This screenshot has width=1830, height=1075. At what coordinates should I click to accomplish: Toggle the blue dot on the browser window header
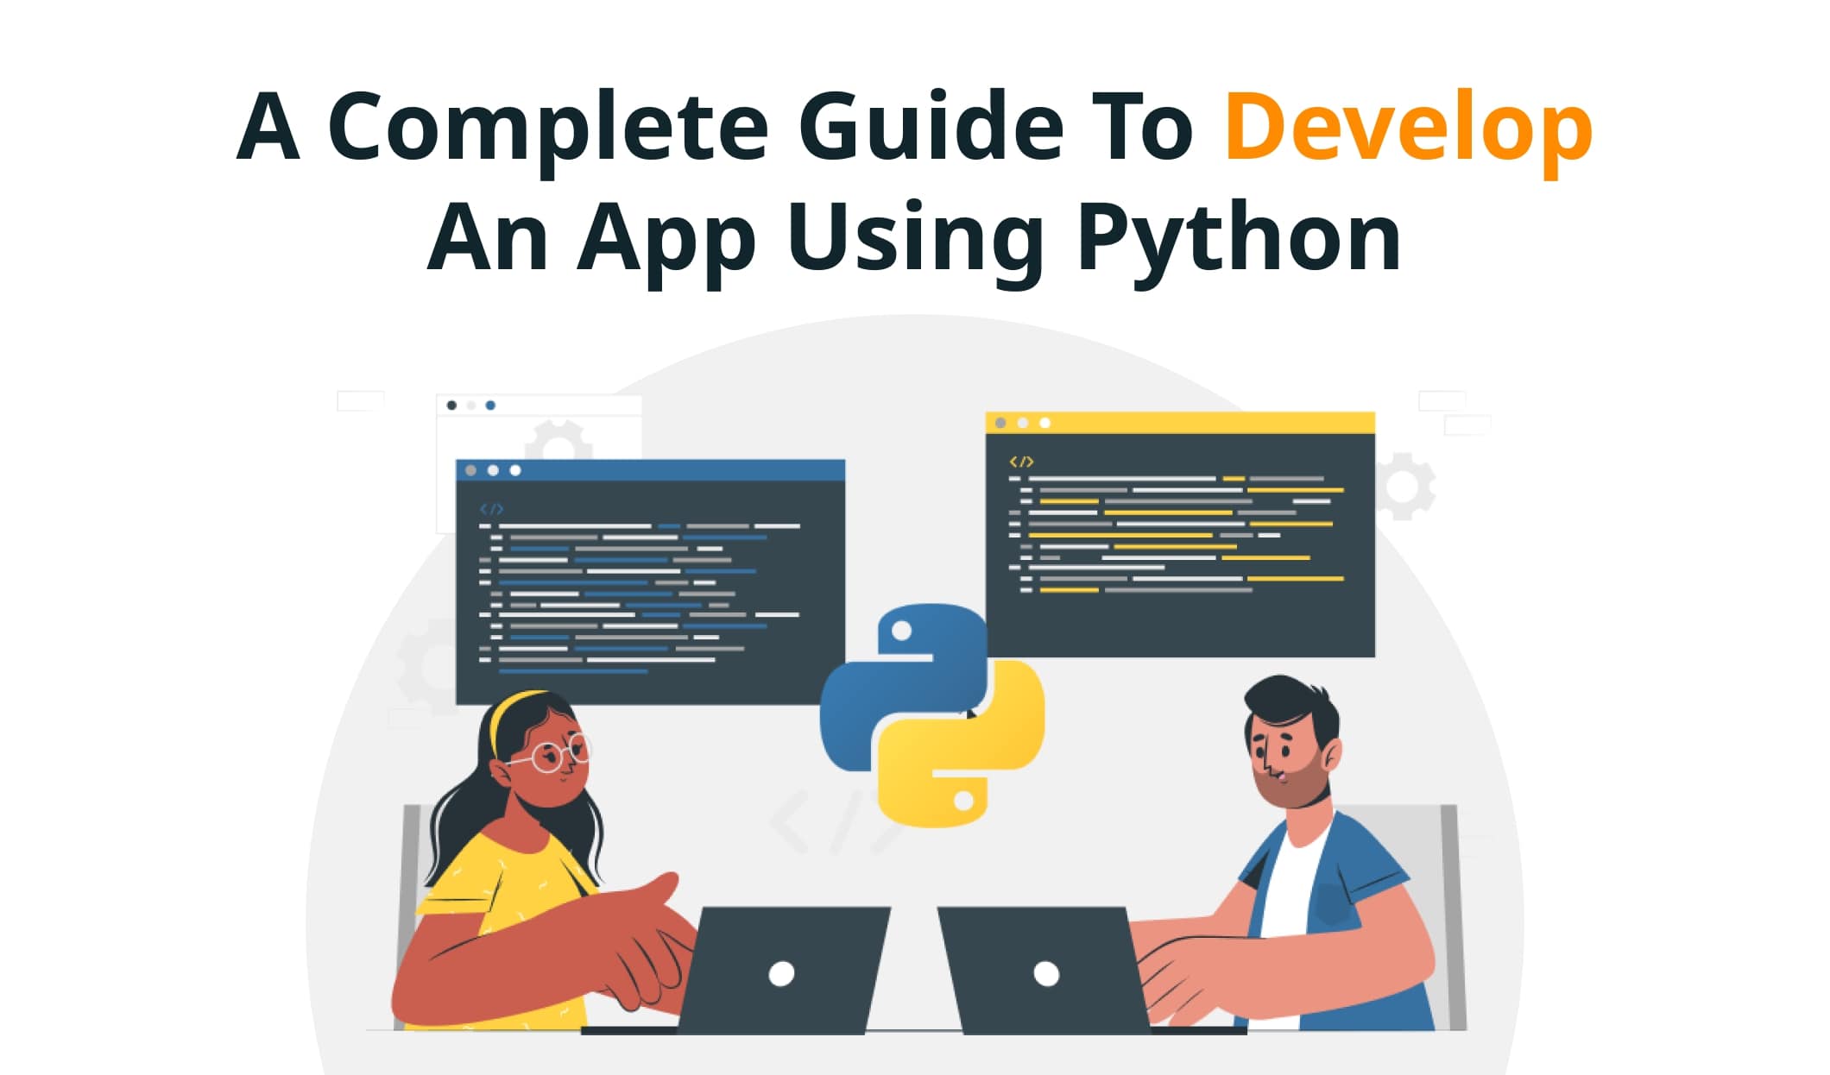(489, 405)
